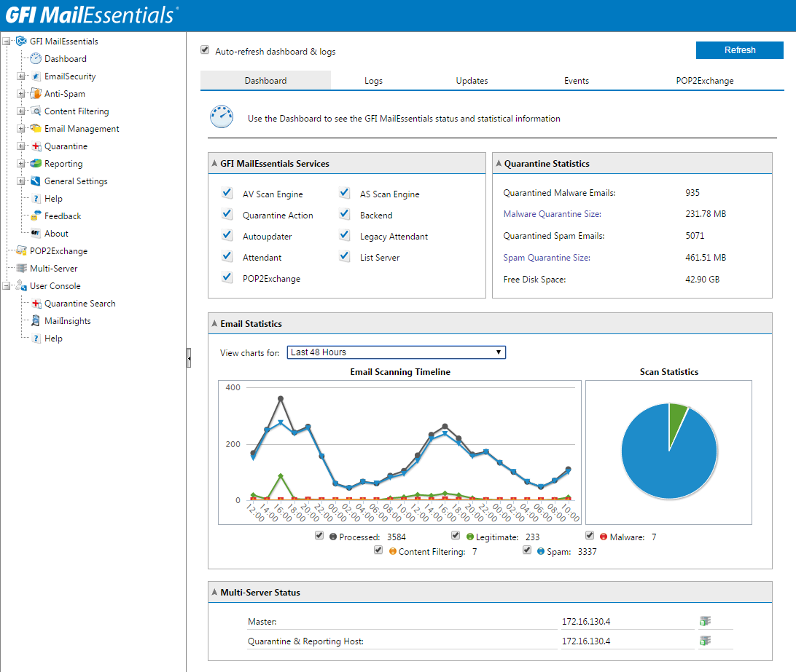
Task: Click the List Server checkmark
Action: tap(345, 256)
